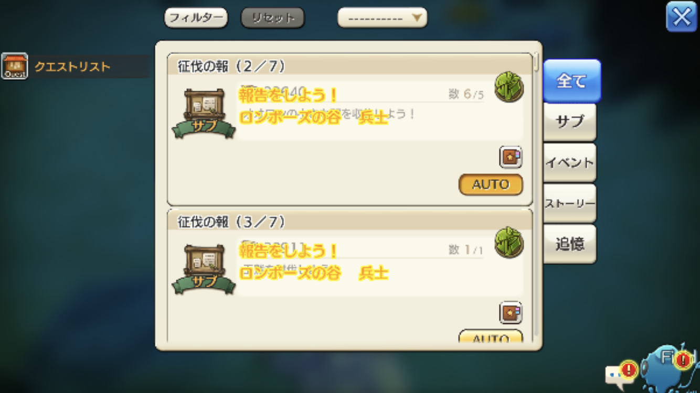
Task: Click the Quest shop icon beside クエストリスト
Action: (x=15, y=66)
